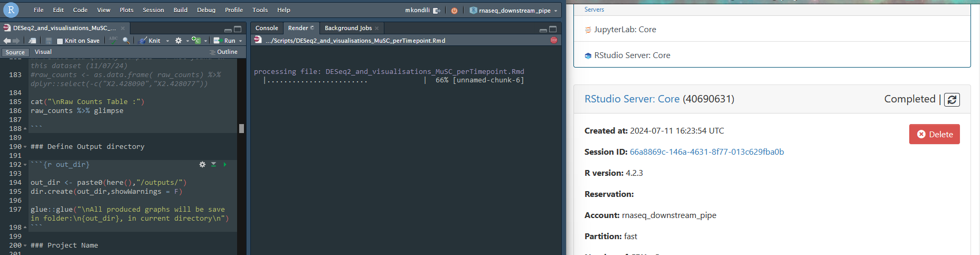This screenshot has width=980, height=255.
Task: Open find and replace magnifier
Action: pos(126,40)
